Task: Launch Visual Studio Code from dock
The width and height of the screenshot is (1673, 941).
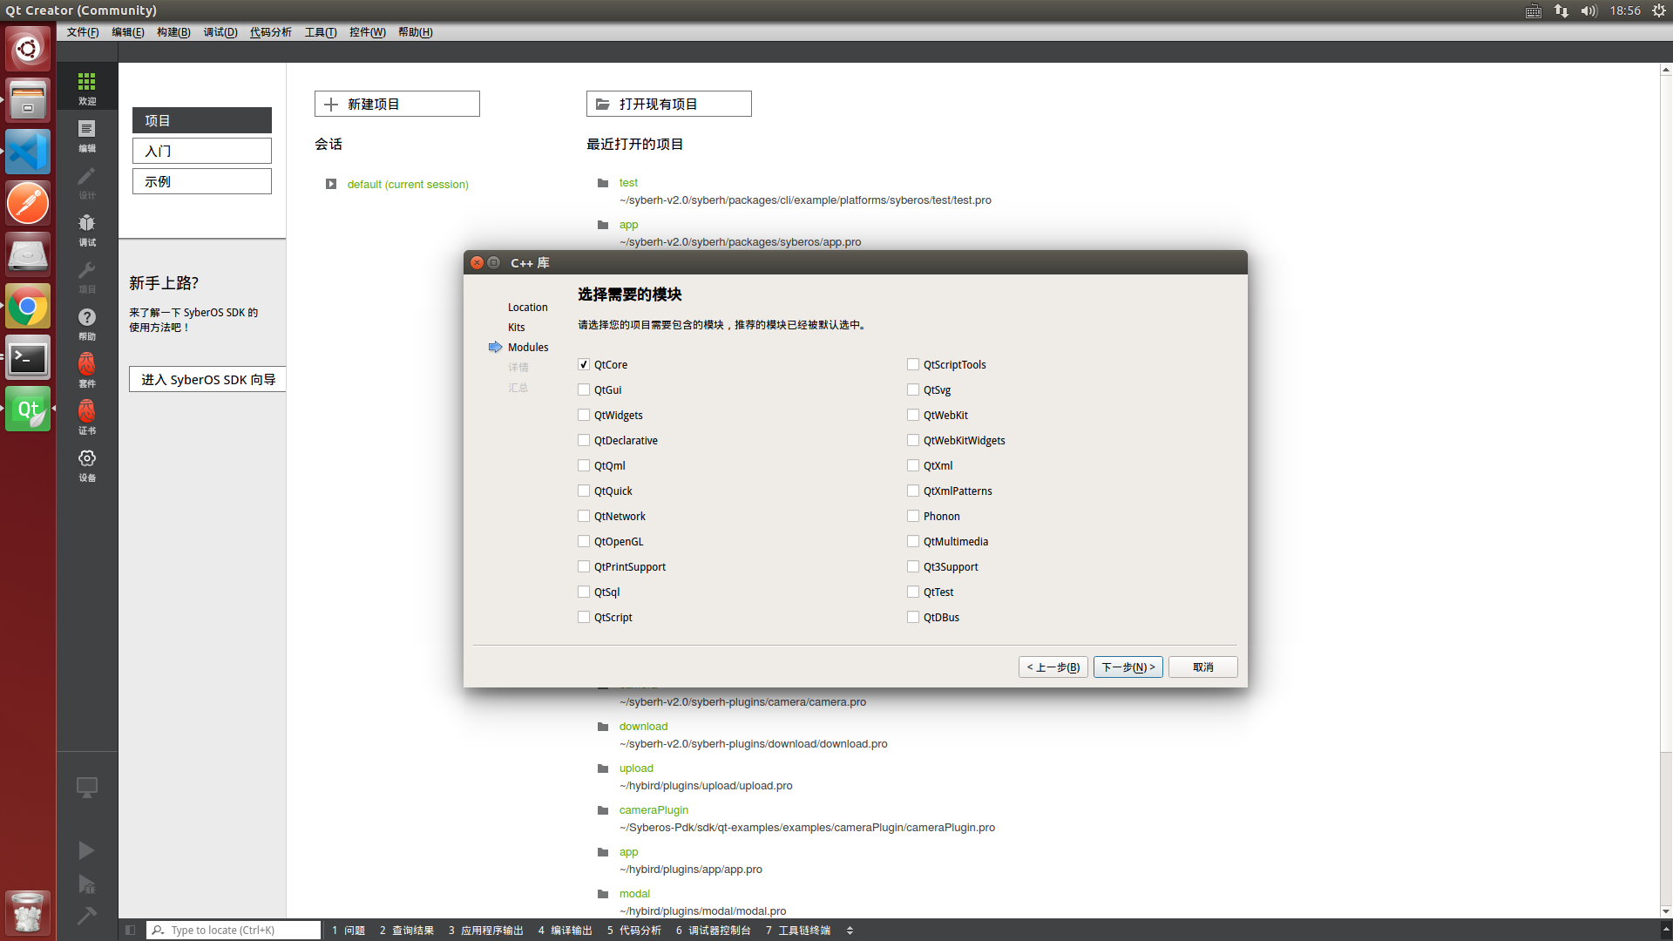Action: pyautogui.click(x=28, y=152)
